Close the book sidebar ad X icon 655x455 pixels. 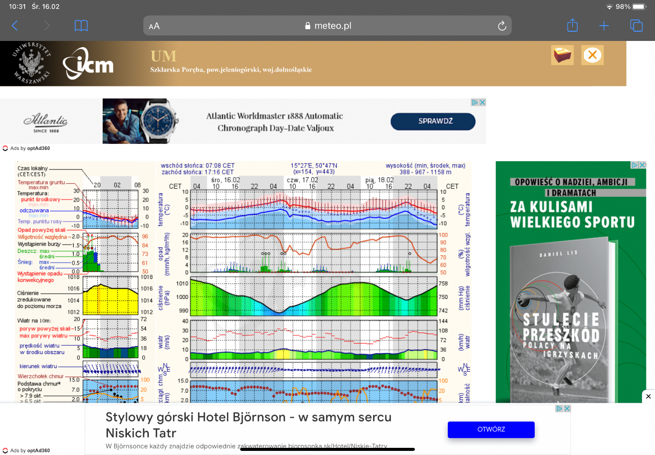pyautogui.click(x=642, y=165)
